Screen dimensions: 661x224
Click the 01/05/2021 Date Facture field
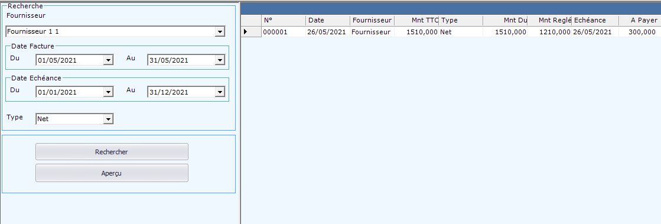[70, 60]
